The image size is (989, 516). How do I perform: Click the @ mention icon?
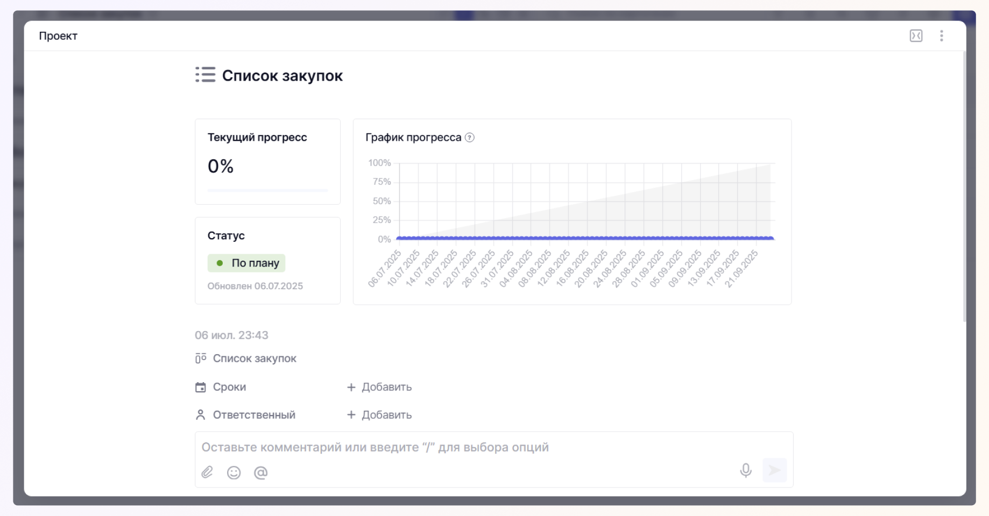coord(260,472)
